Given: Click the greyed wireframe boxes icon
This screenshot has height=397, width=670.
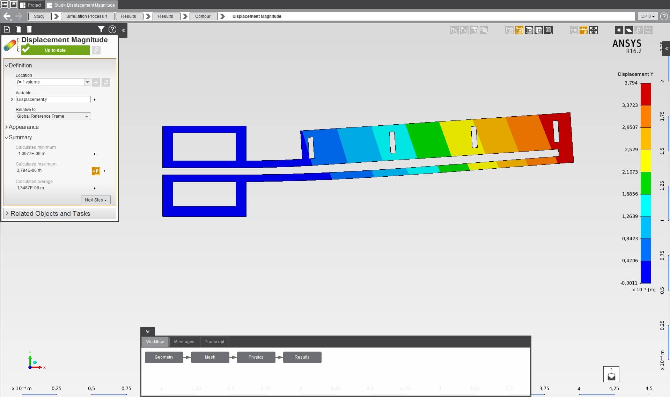Looking at the screenshot, I should 648,30.
